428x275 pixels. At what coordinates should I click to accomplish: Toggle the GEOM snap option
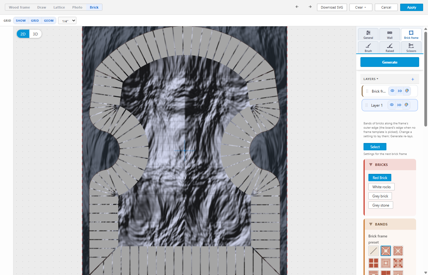49,20
